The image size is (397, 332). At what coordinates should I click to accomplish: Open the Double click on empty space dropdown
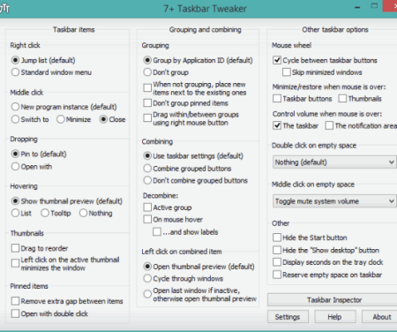334,162
